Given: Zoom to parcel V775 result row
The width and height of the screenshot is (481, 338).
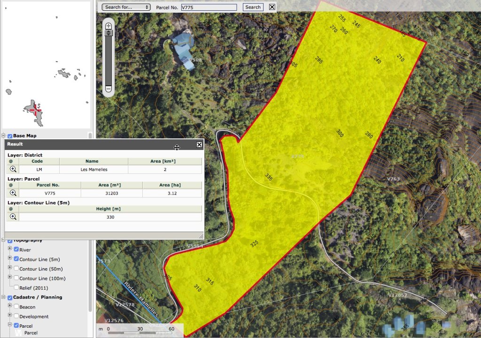Looking at the screenshot, I should [x=13, y=193].
